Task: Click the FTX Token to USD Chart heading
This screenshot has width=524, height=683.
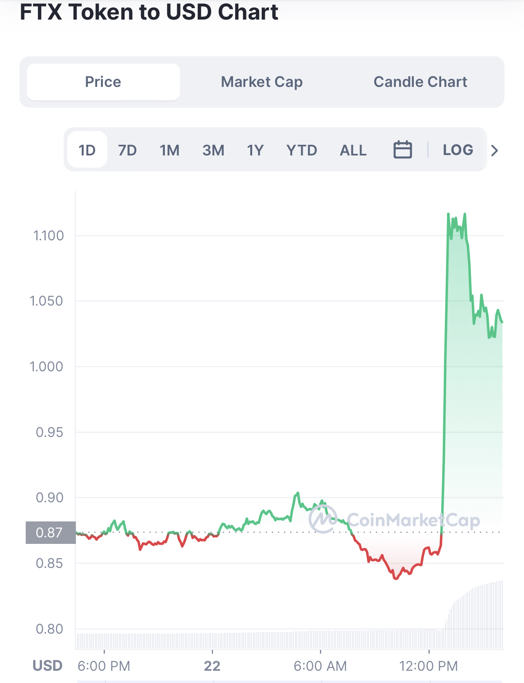Action: (x=149, y=12)
